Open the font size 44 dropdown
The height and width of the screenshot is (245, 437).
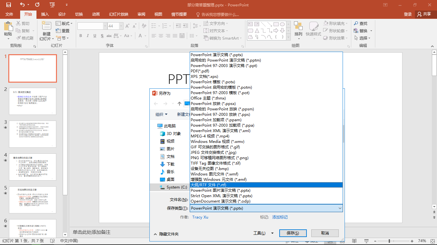(x=120, y=26)
